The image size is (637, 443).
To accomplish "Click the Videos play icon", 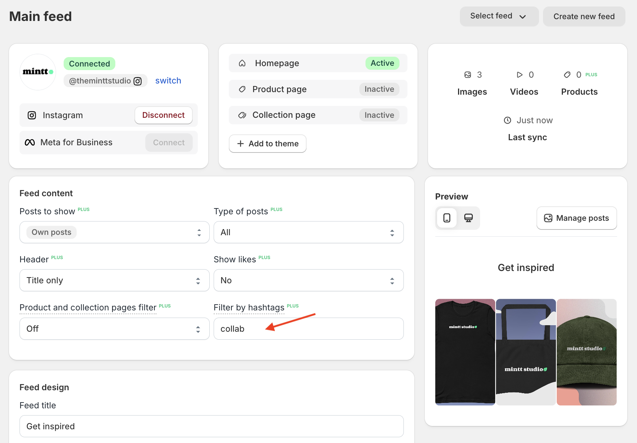I will (x=520, y=75).
